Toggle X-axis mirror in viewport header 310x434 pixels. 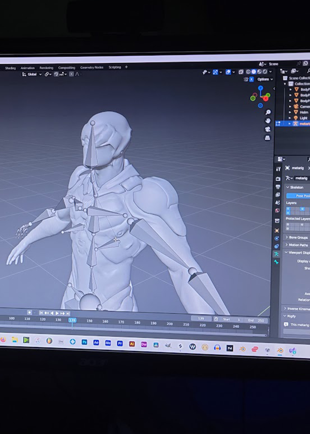click(x=251, y=79)
